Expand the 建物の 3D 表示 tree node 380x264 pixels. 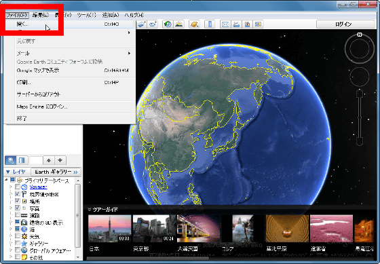click(11, 222)
